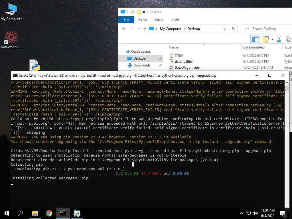Switch to Command Prompt in the taskbar
The height and width of the screenshot is (219, 292).
(x=63, y=213)
